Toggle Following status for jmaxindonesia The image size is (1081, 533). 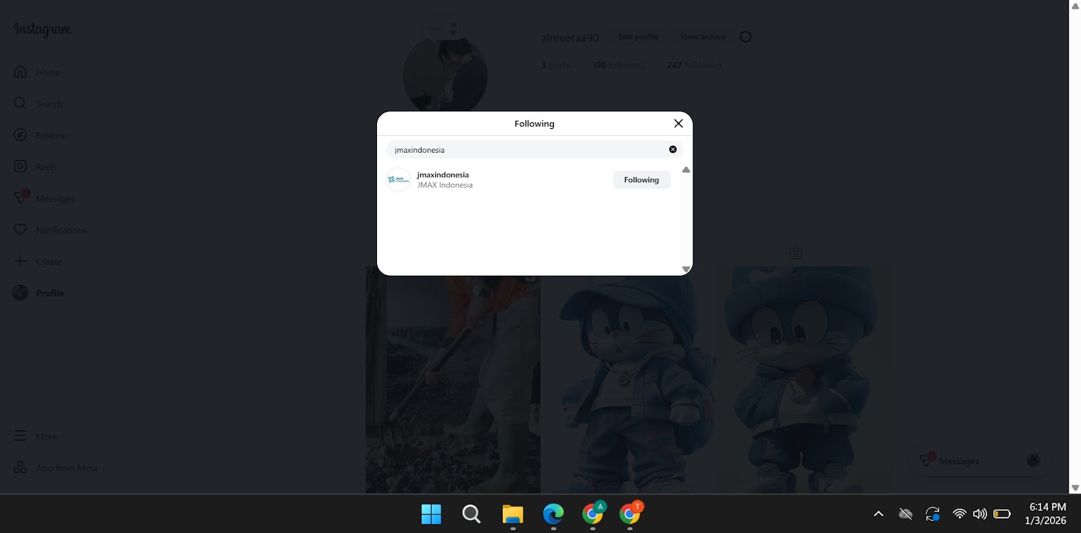(641, 180)
